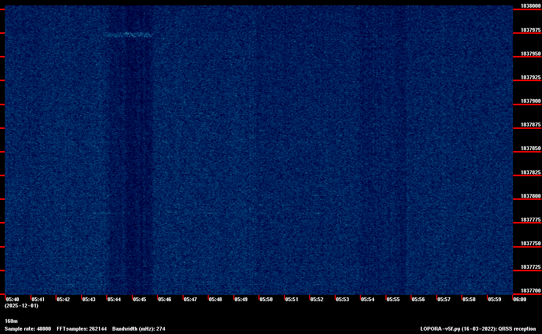Screen dimensions: 542x334
Task: Click the 05:44 time label
Action: click(114, 299)
